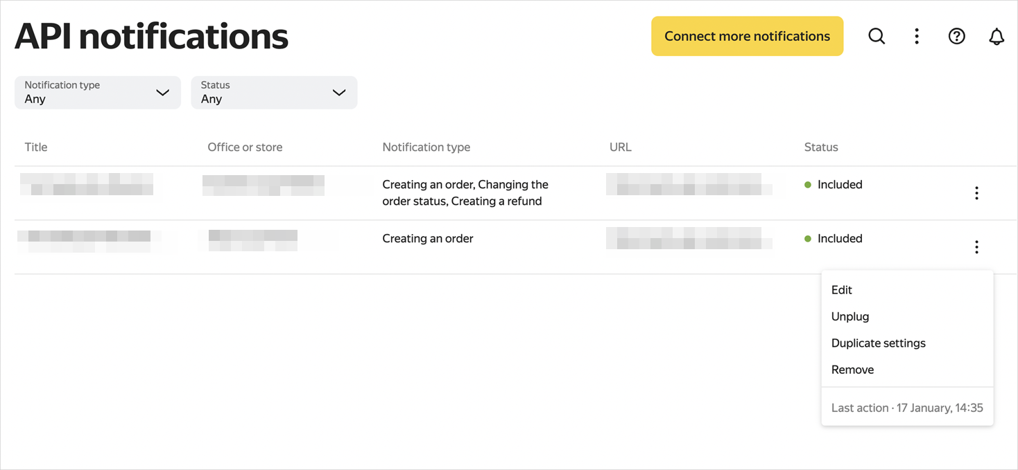Open the Status filter dropdown
The image size is (1018, 470).
click(274, 92)
